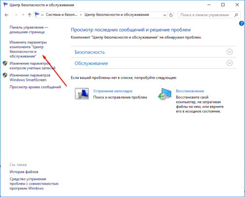The height and width of the screenshot is (197, 245).
Task: Open История файлов link
Action: tap(24, 172)
